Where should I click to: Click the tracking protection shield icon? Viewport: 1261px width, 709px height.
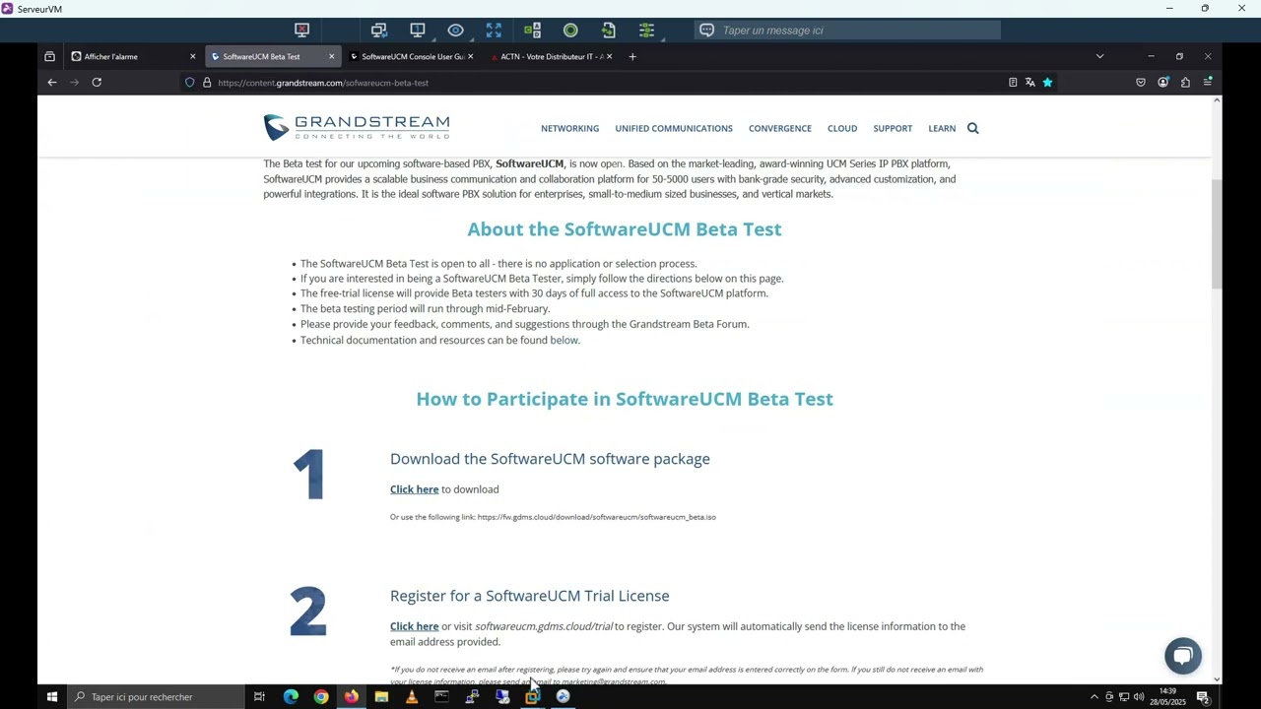[190, 83]
